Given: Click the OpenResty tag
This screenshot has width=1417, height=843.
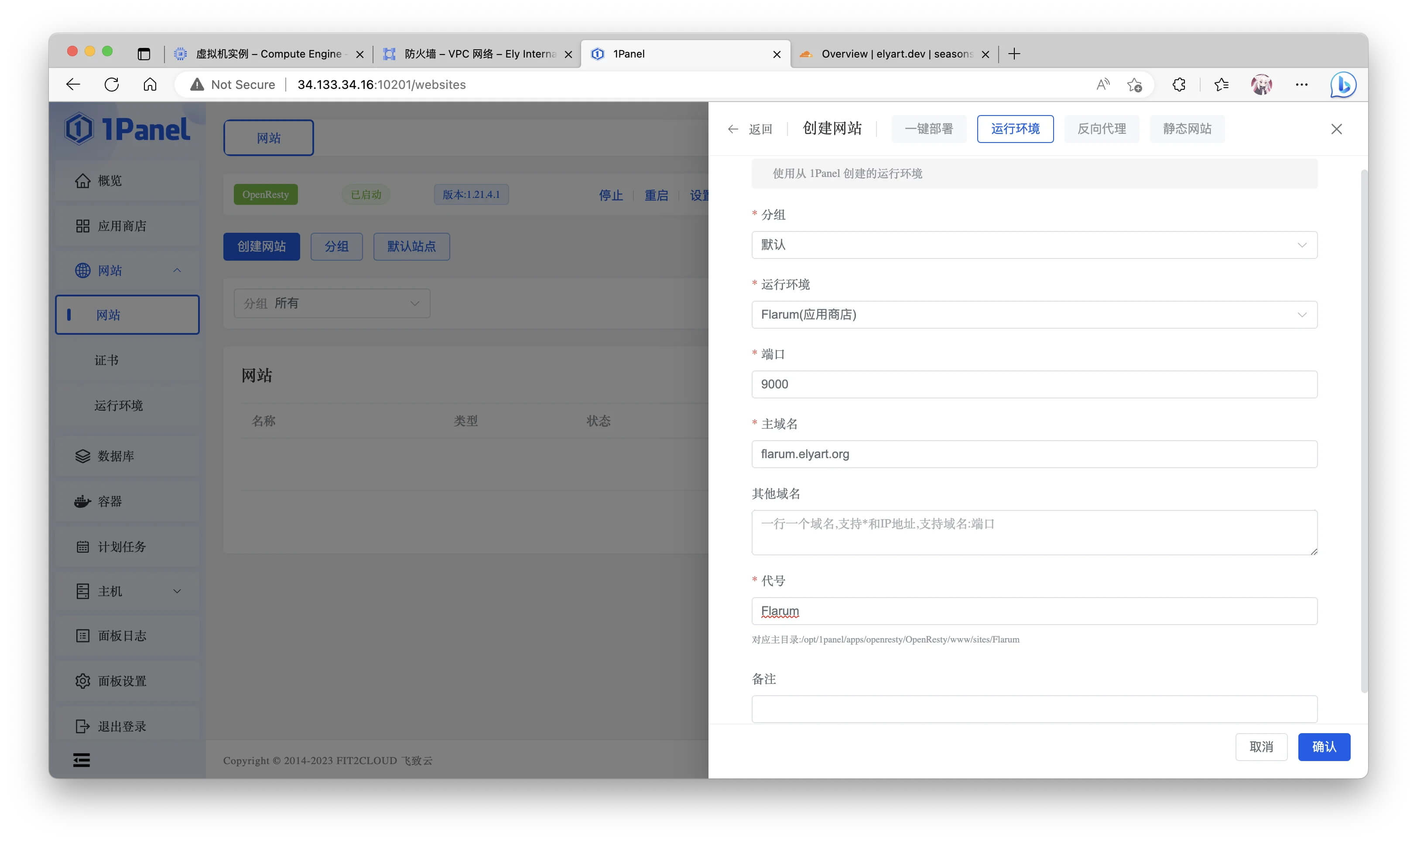Looking at the screenshot, I should pyautogui.click(x=265, y=194).
